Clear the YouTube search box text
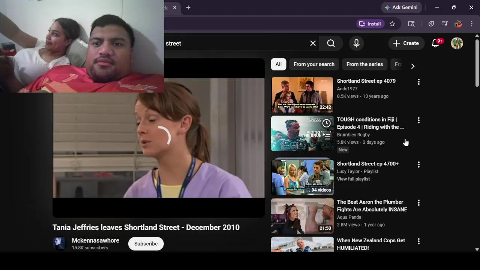 [313, 43]
